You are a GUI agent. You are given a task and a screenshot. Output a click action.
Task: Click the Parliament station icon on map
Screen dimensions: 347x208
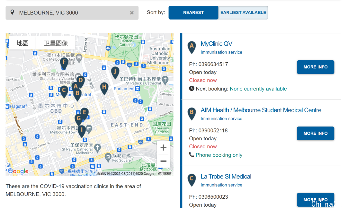coord(138,89)
